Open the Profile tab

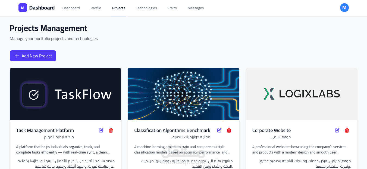[x=96, y=8]
